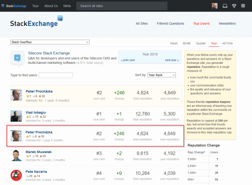The width and height of the screenshot is (252, 185).
Task: Click the next year link
Action: pyautogui.click(x=172, y=60)
